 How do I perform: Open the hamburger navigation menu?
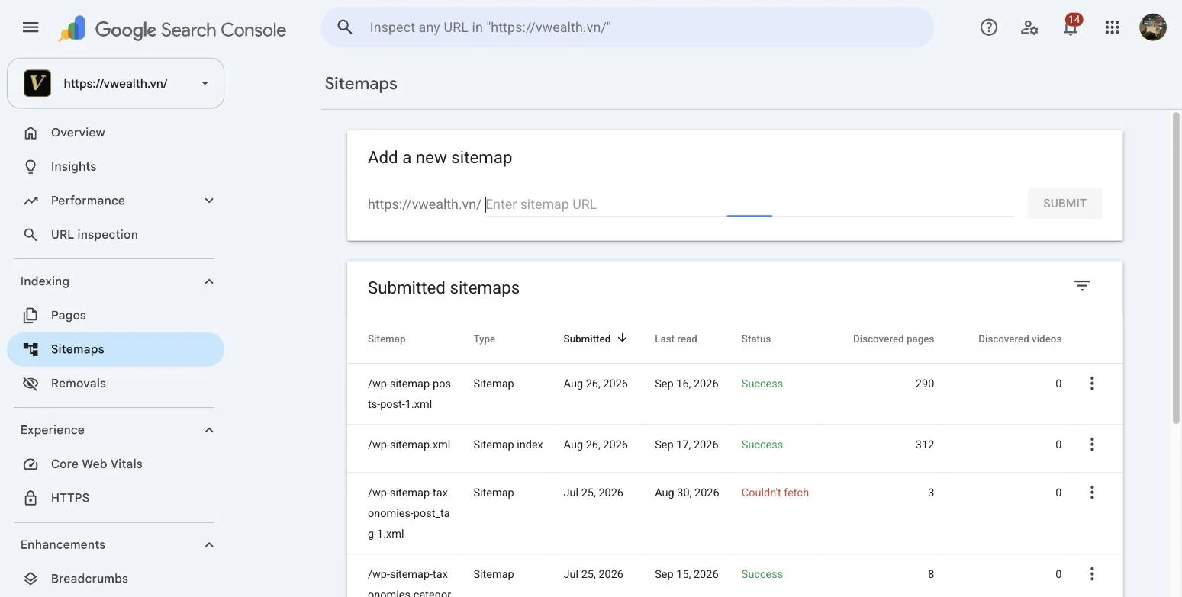tap(31, 27)
